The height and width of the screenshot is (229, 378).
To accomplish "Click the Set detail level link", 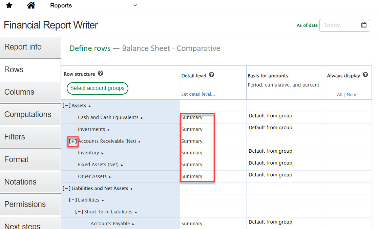I will [x=198, y=94].
